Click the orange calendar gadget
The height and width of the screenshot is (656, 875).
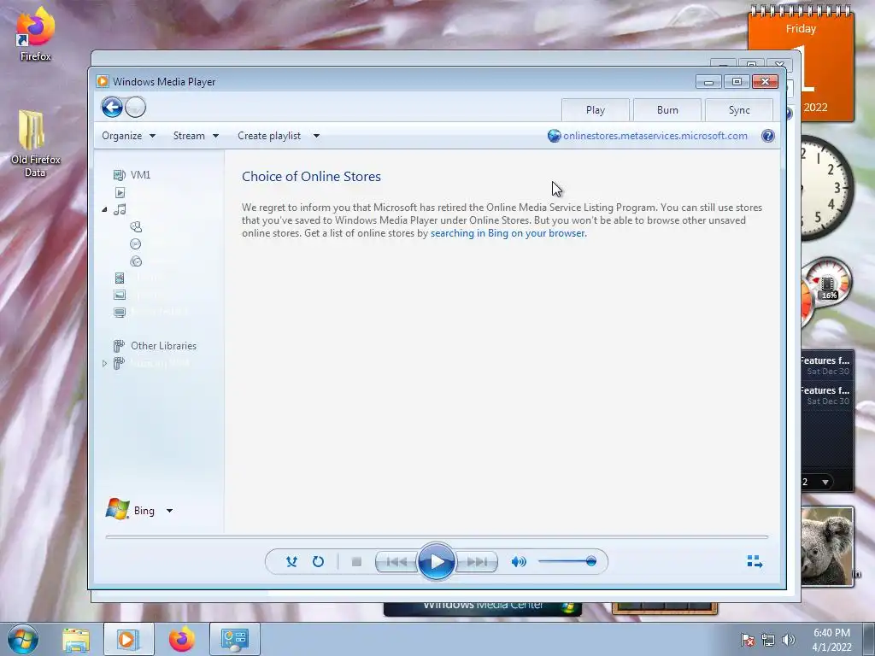(x=827, y=64)
